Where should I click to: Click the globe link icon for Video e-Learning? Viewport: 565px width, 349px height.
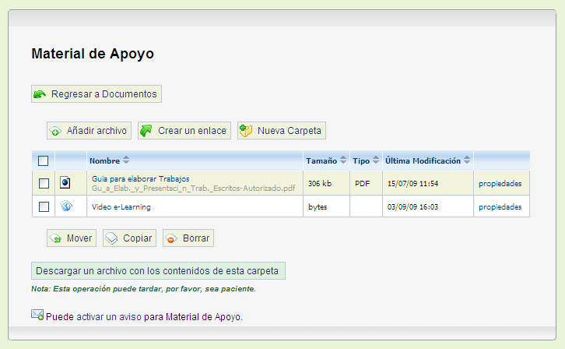[66, 206]
